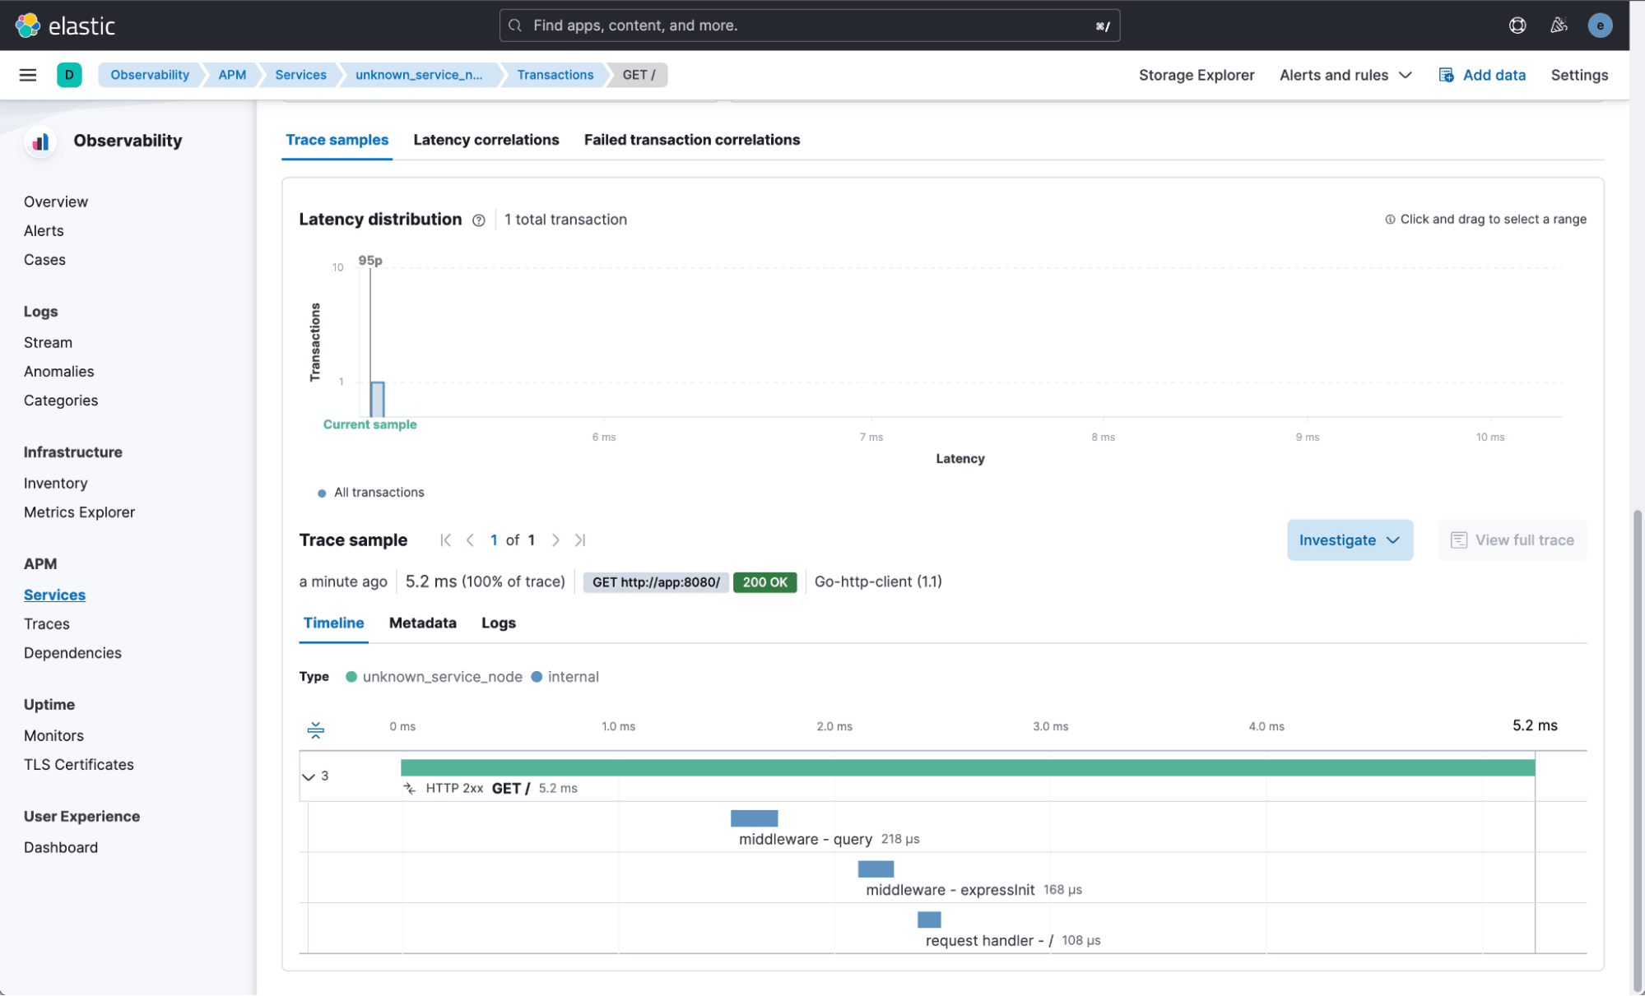The height and width of the screenshot is (996, 1645).
Task: Click the Elastic logo icon
Action: [x=27, y=25]
